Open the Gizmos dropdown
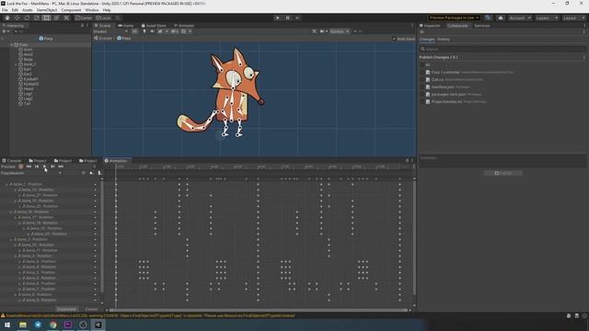Viewport: 589px width, 331px height. tap(340, 31)
